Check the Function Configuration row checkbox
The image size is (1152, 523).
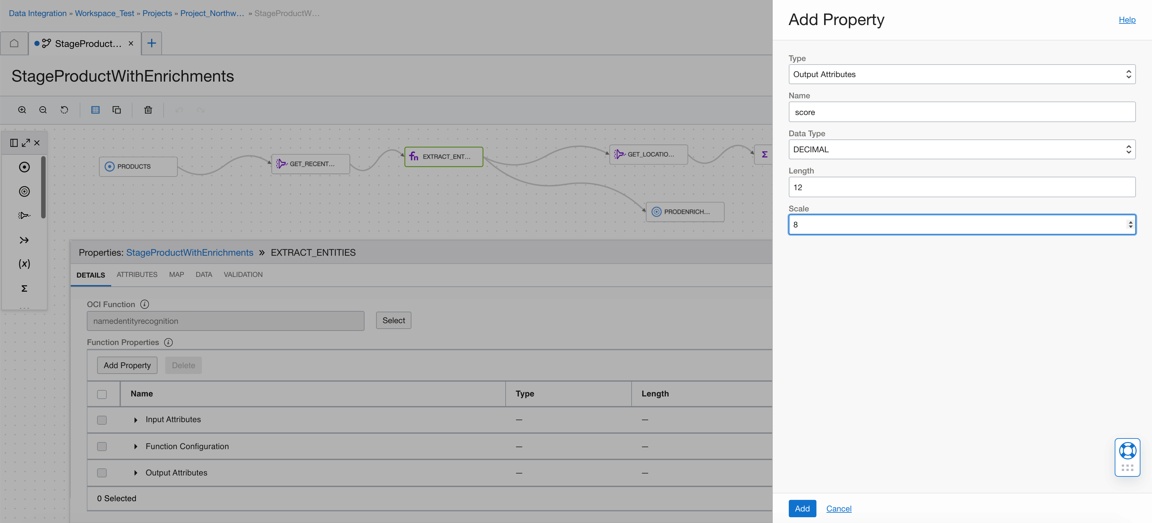click(102, 447)
